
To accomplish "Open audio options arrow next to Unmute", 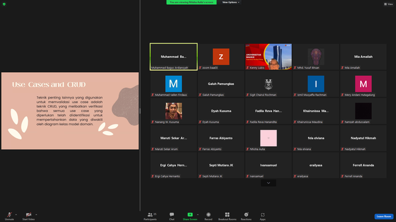I will [16, 215].
